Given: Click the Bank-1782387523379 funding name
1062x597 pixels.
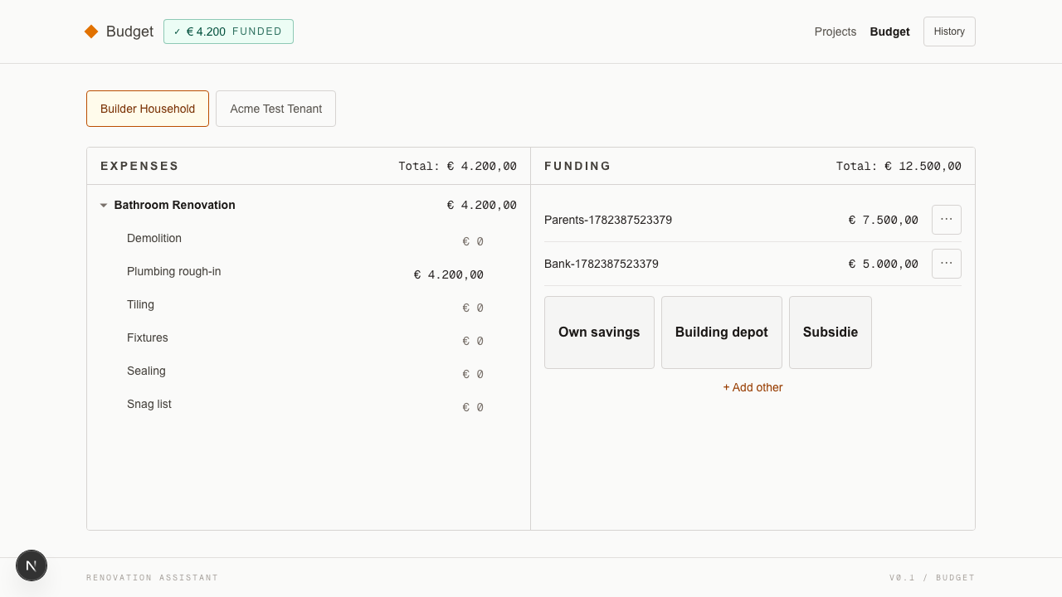Looking at the screenshot, I should click(x=602, y=264).
